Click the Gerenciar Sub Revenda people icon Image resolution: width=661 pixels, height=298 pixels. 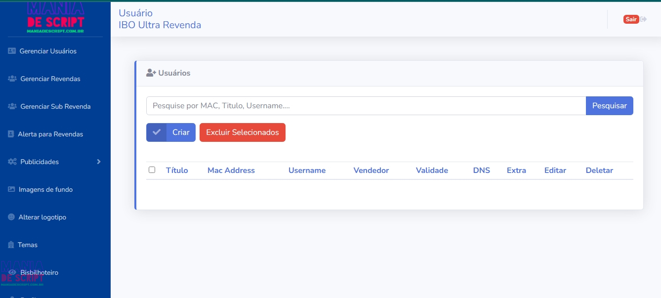pos(12,106)
